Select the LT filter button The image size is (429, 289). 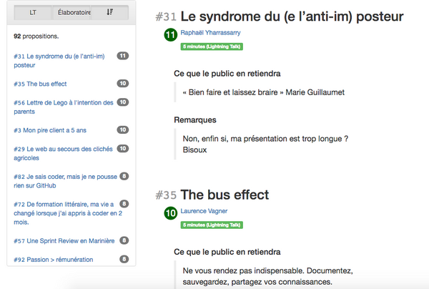[33, 12]
